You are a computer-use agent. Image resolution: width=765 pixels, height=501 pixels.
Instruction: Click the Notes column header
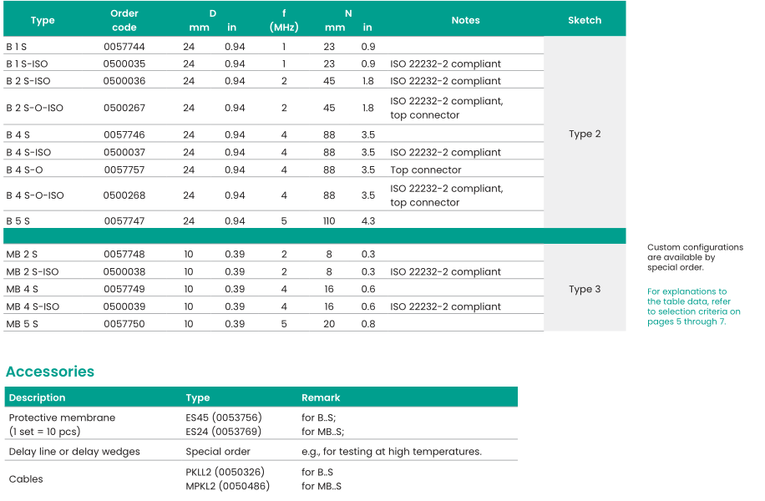(465, 20)
